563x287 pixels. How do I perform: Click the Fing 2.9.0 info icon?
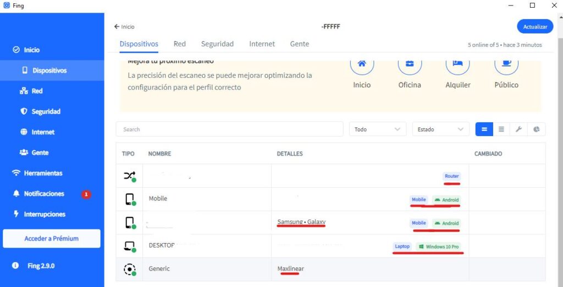tap(15, 266)
